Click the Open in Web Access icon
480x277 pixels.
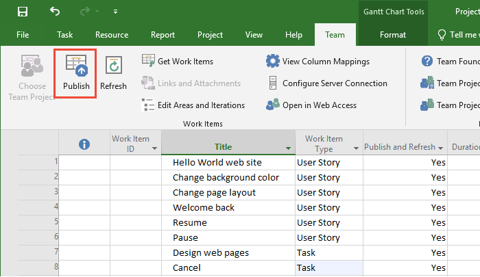click(273, 105)
